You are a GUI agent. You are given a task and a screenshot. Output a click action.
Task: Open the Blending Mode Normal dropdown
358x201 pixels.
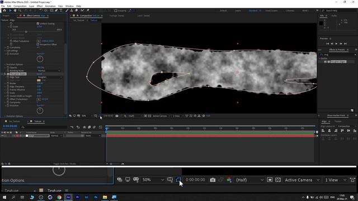49,71
